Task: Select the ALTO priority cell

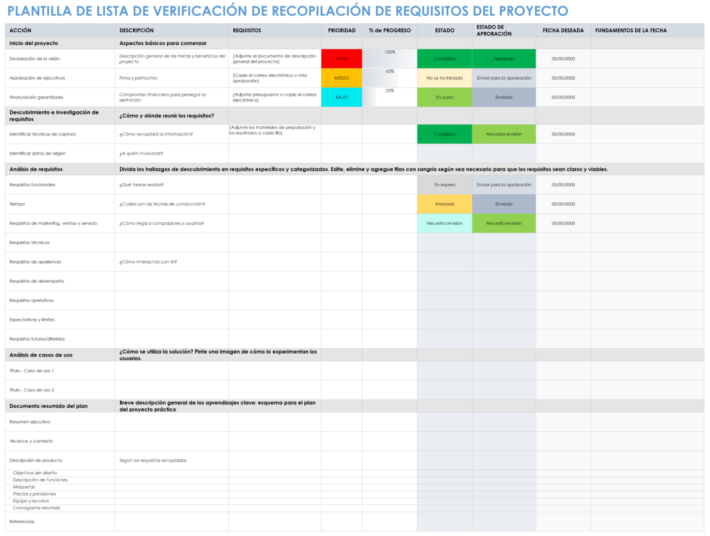Action: (341, 58)
